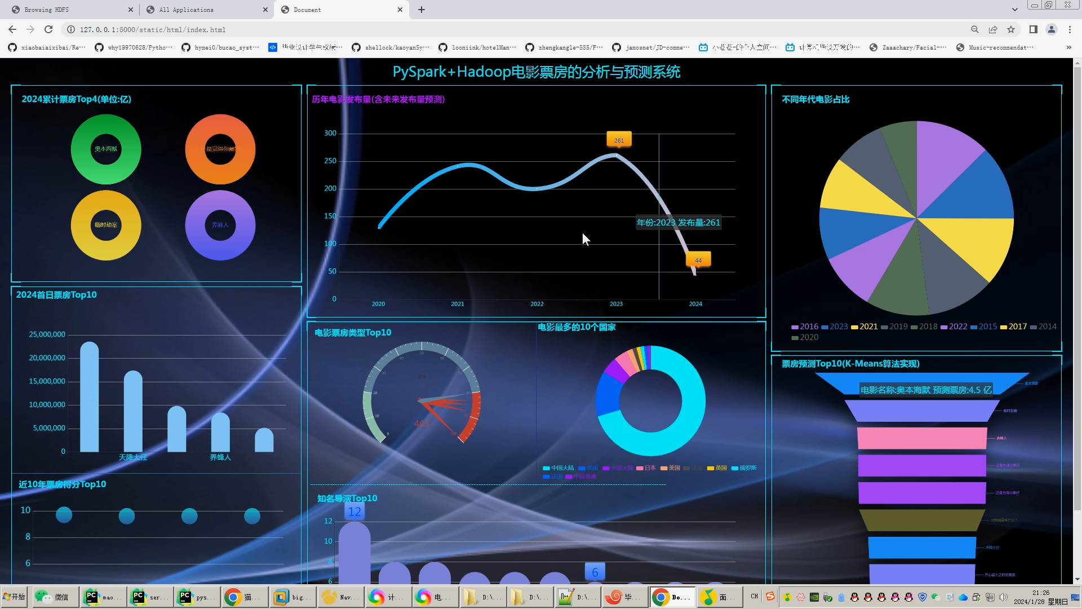Open a new tab with the plus icon
1082x609 pixels.
click(422, 10)
